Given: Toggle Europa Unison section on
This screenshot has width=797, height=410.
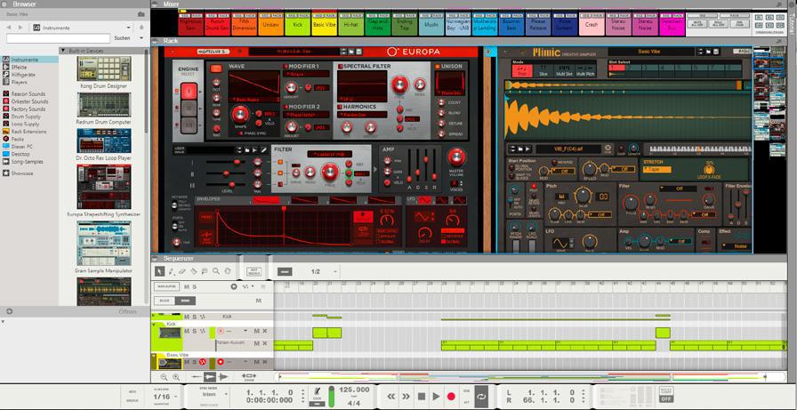Looking at the screenshot, I should tap(437, 66).
